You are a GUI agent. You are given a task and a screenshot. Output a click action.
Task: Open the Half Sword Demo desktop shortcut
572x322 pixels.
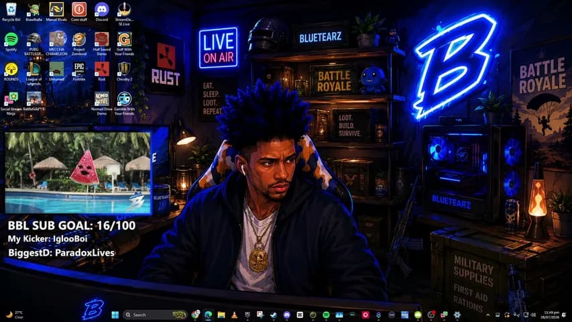[x=101, y=44]
